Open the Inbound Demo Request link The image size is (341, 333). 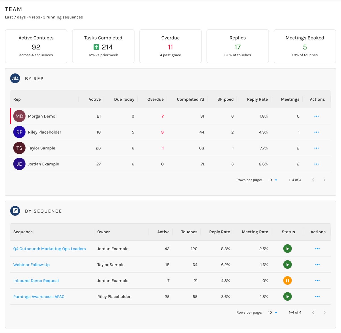tap(36, 280)
